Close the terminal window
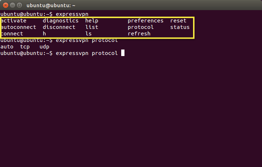Screen dimensions: 262x167 point(5,5)
